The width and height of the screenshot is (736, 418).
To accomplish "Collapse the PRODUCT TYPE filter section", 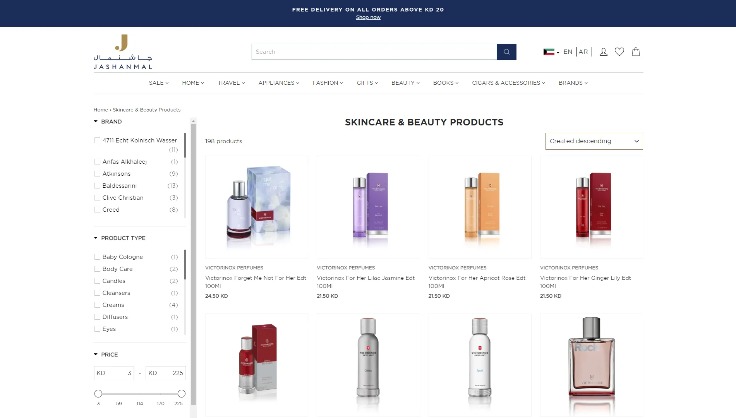I will coord(120,238).
